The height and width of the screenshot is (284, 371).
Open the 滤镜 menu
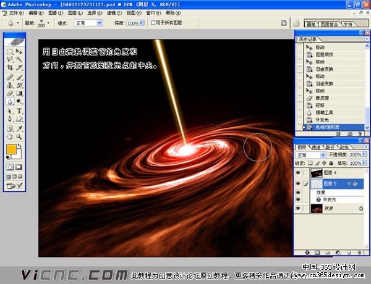point(114,13)
